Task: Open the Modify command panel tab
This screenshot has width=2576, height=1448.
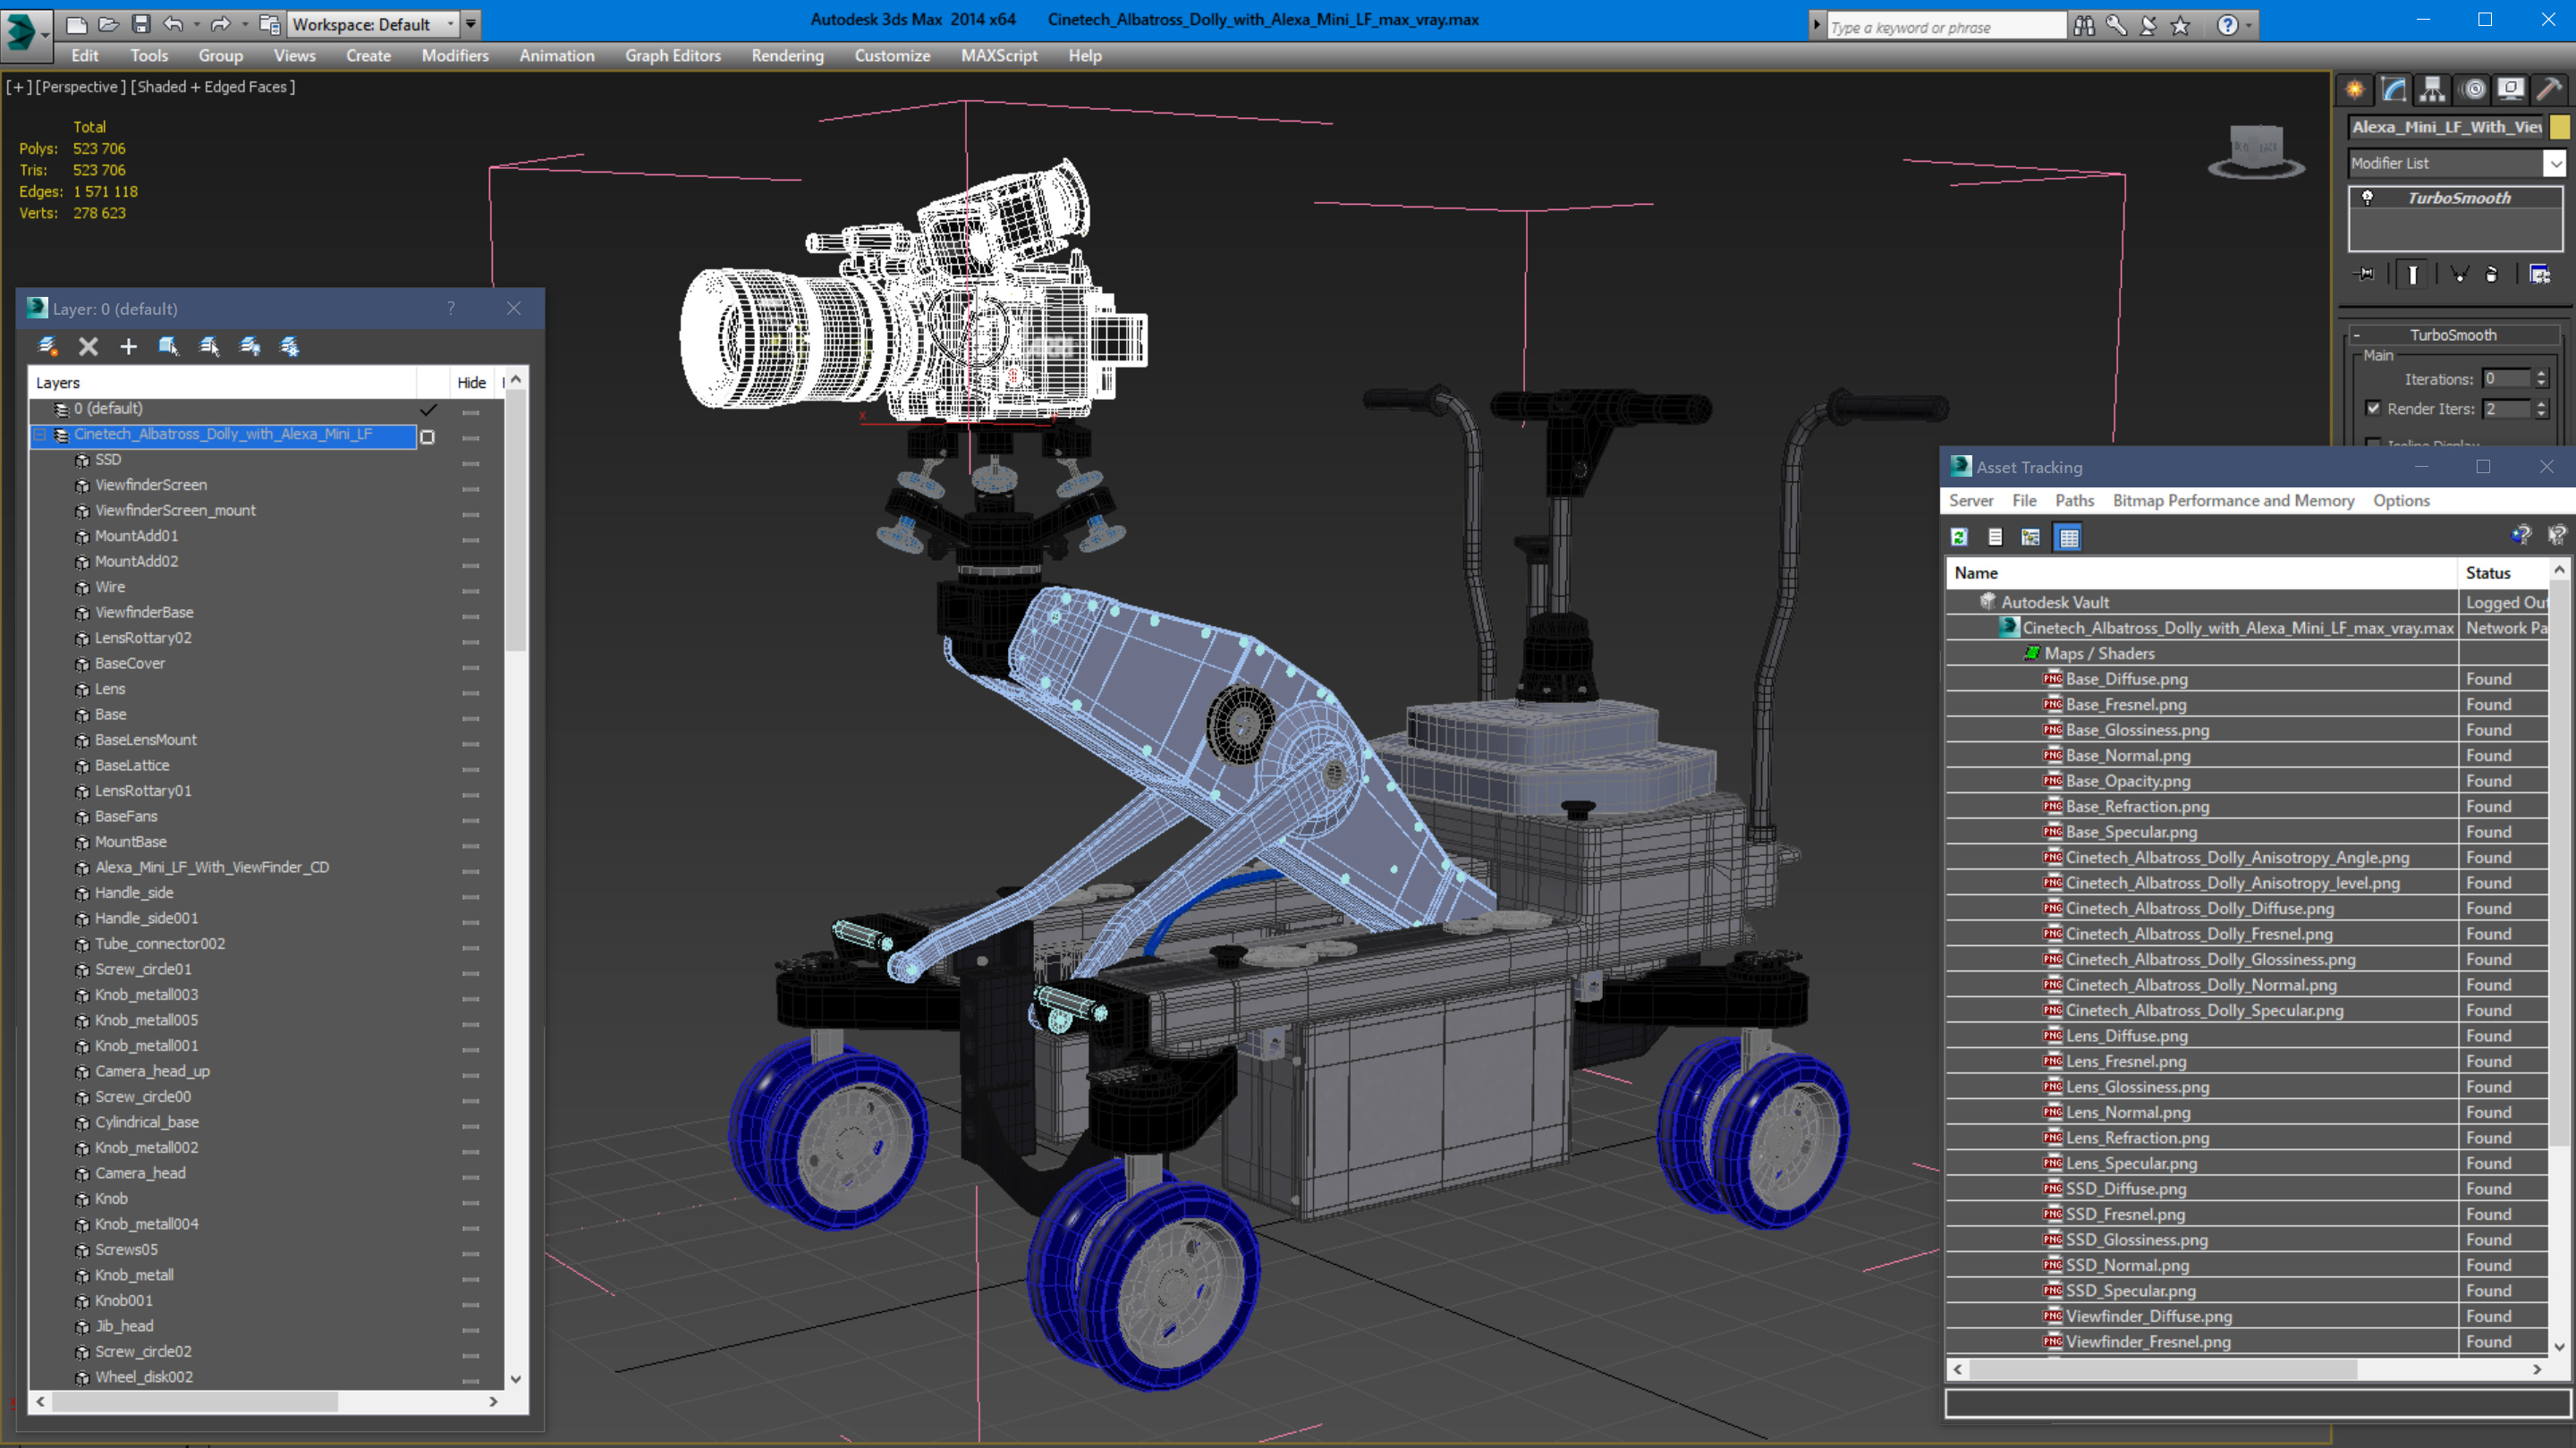Action: [2395, 90]
